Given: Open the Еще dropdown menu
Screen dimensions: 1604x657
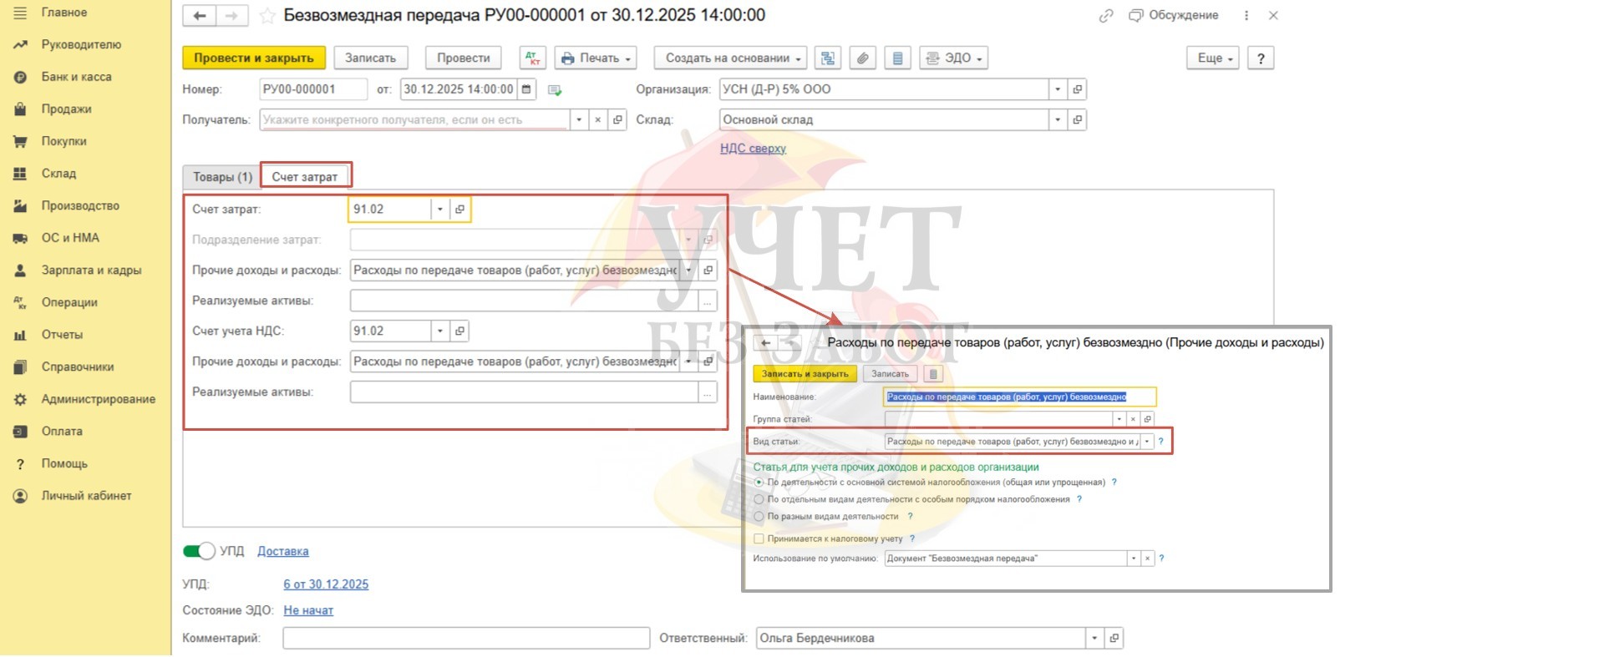Looking at the screenshot, I should pos(1213,58).
